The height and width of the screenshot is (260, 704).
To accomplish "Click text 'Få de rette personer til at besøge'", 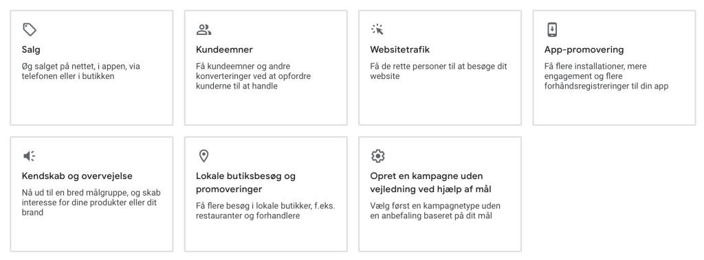I will (438, 71).
